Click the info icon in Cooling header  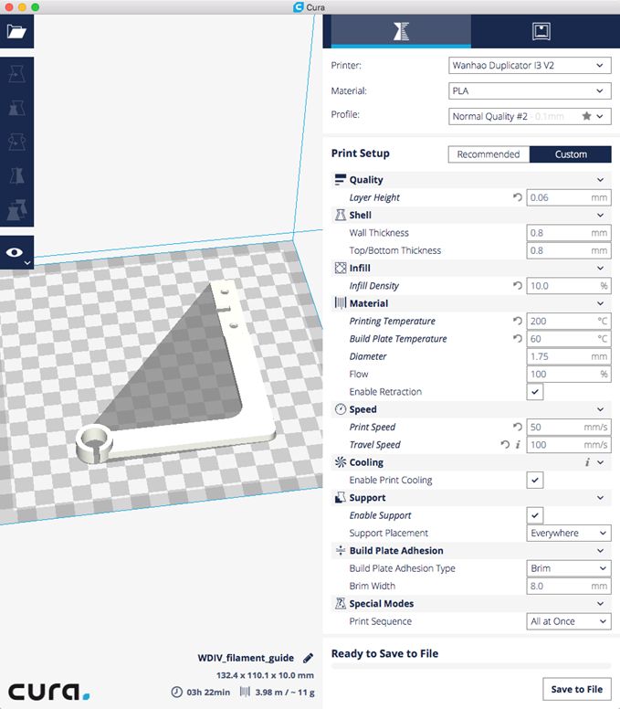coord(587,462)
